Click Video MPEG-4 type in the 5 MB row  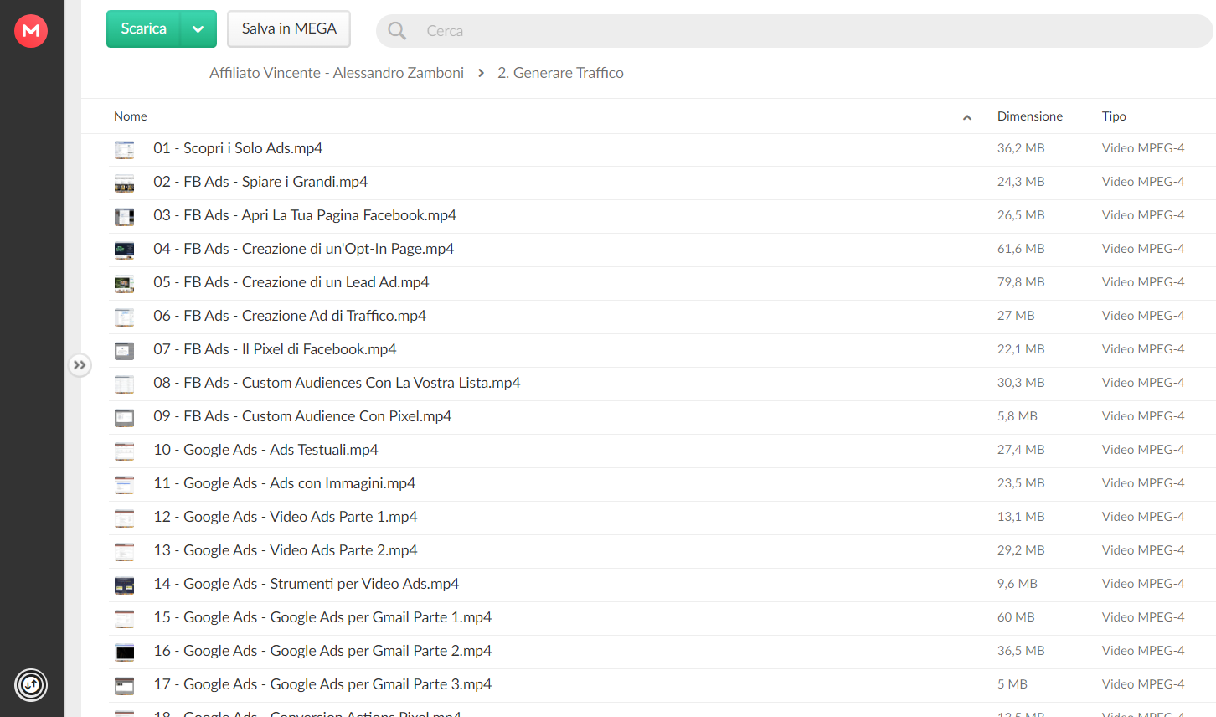point(1143,684)
